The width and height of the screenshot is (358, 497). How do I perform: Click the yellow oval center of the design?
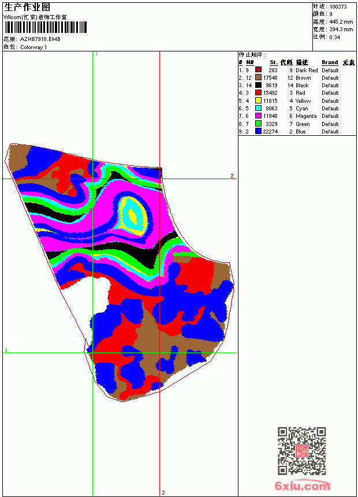pyautogui.click(x=133, y=216)
